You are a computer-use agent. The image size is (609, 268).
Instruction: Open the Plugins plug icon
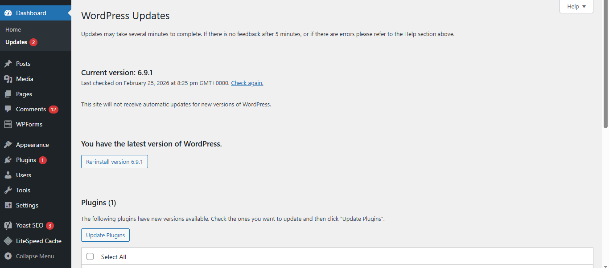coord(8,159)
